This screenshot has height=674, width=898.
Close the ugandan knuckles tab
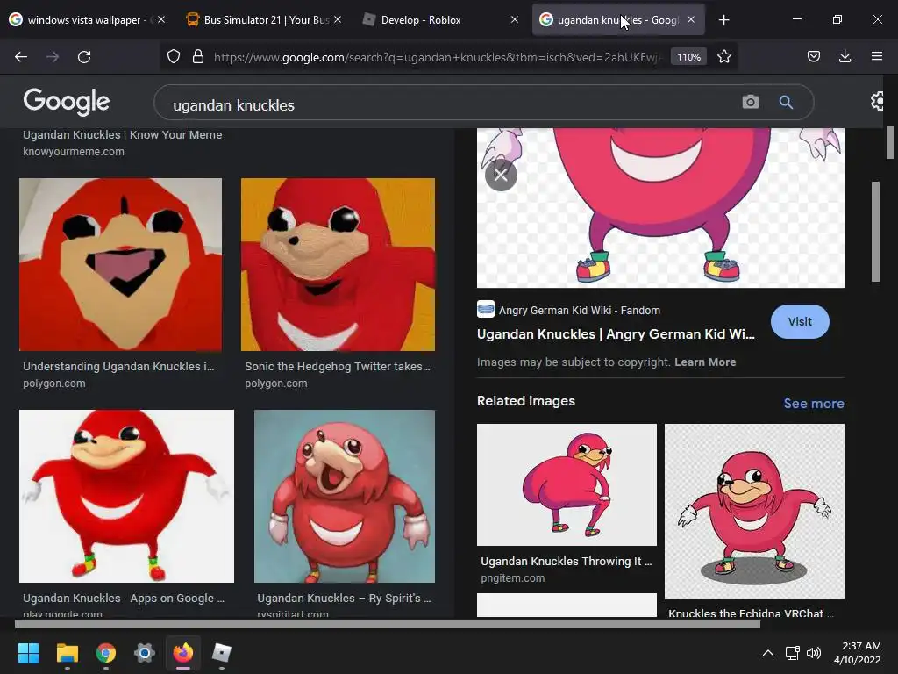pos(691,19)
